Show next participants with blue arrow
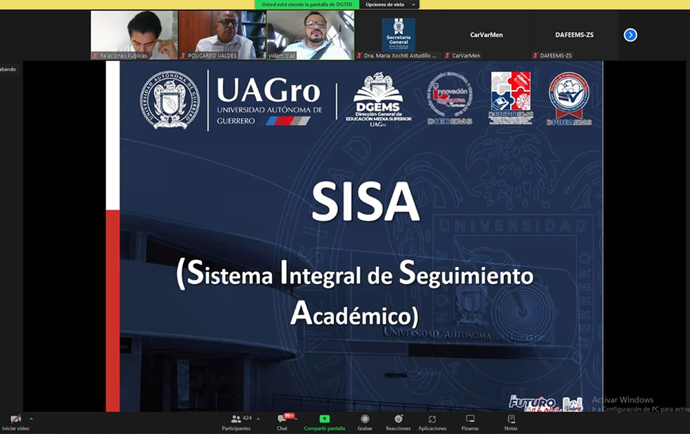The width and height of the screenshot is (690, 434). [x=630, y=35]
